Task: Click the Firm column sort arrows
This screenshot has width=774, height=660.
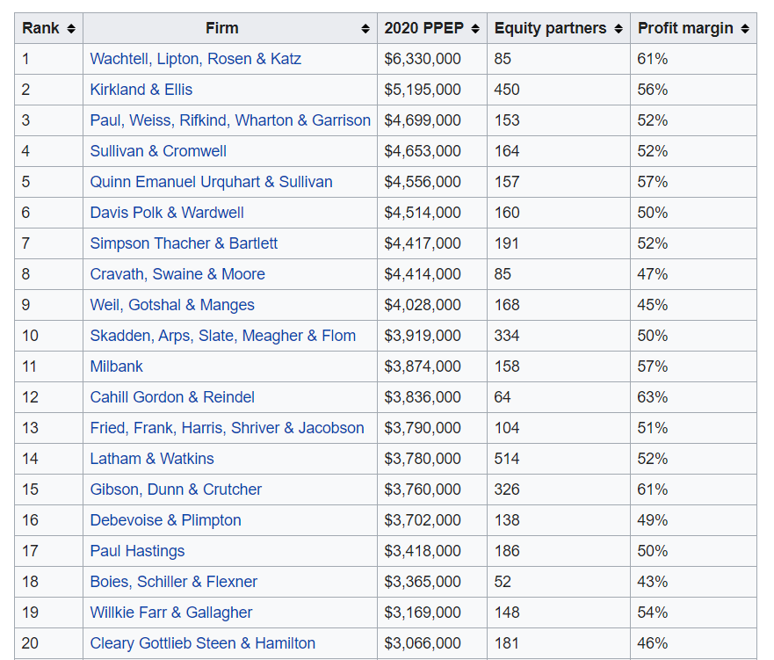Action: (x=365, y=29)
